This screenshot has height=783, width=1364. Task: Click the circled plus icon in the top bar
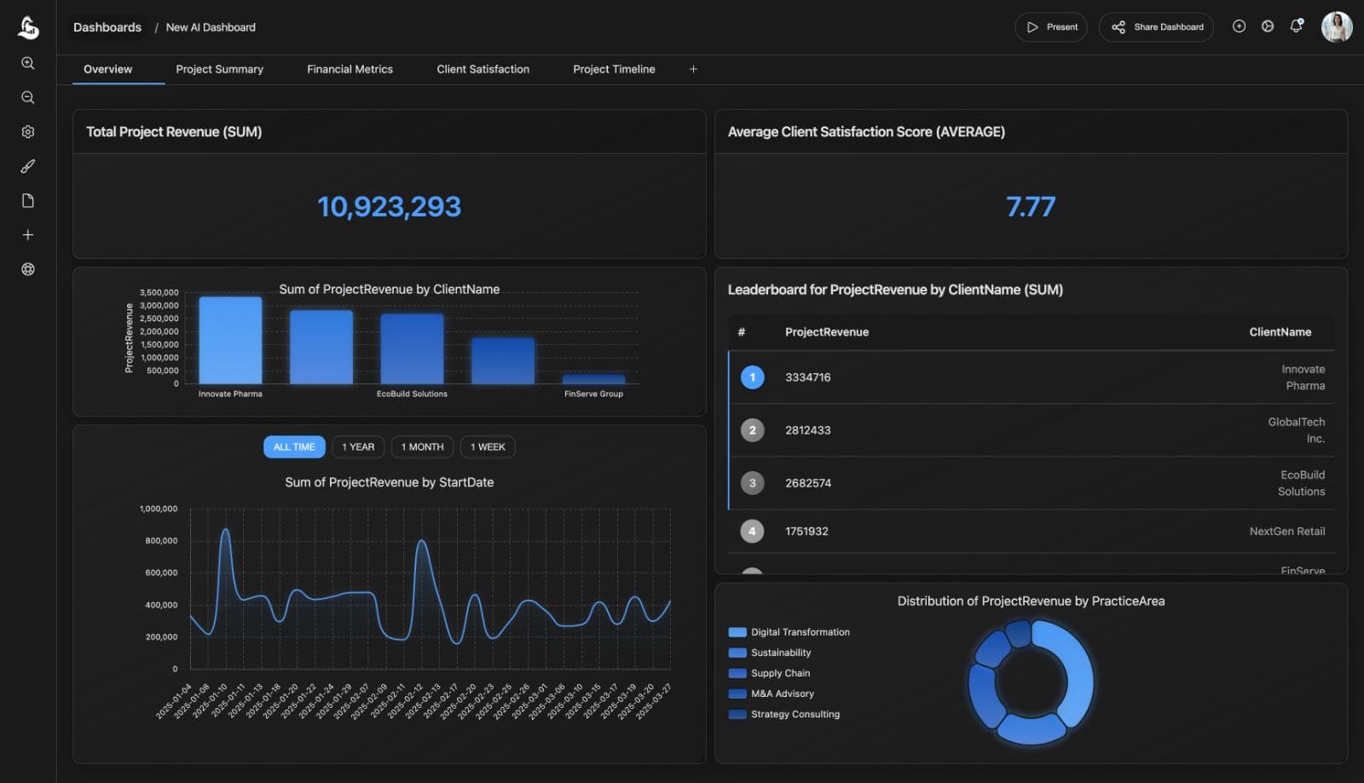(x=1239, y=26)
